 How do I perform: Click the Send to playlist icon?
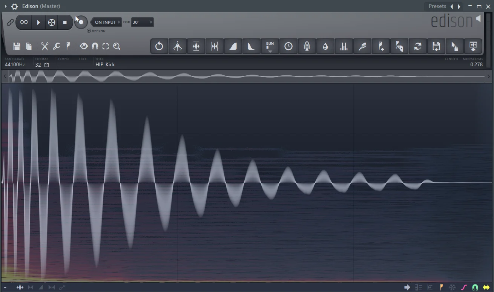coord(473,46)
